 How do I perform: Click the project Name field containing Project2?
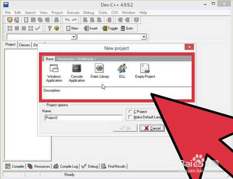pos(83,117)
